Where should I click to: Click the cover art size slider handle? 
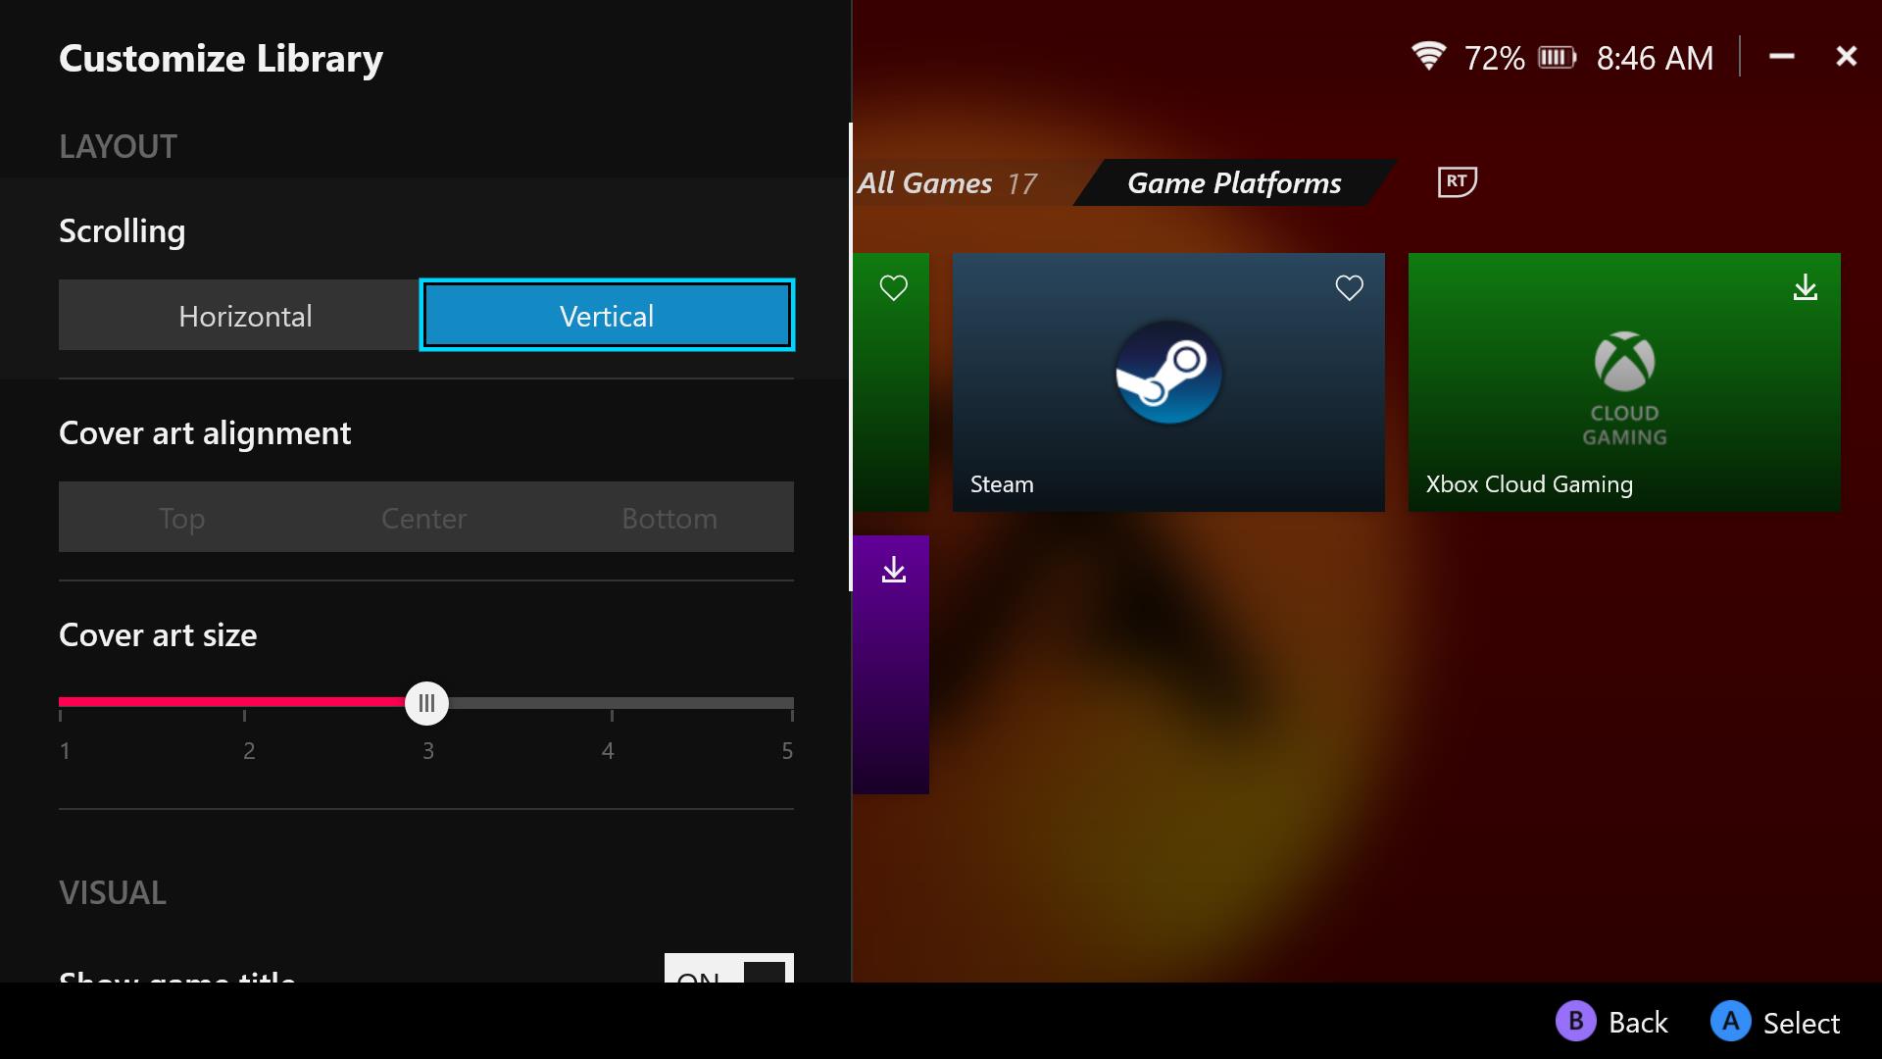point(426,703)
